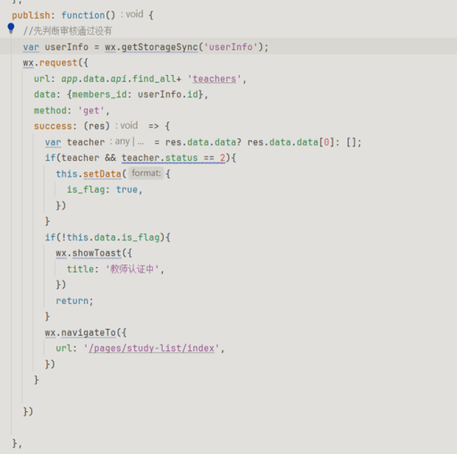This screenshot has height=454, width=457.
Task: Click 'userInfo.id' value
Action: pyautogui.click(x=168, y=95)
